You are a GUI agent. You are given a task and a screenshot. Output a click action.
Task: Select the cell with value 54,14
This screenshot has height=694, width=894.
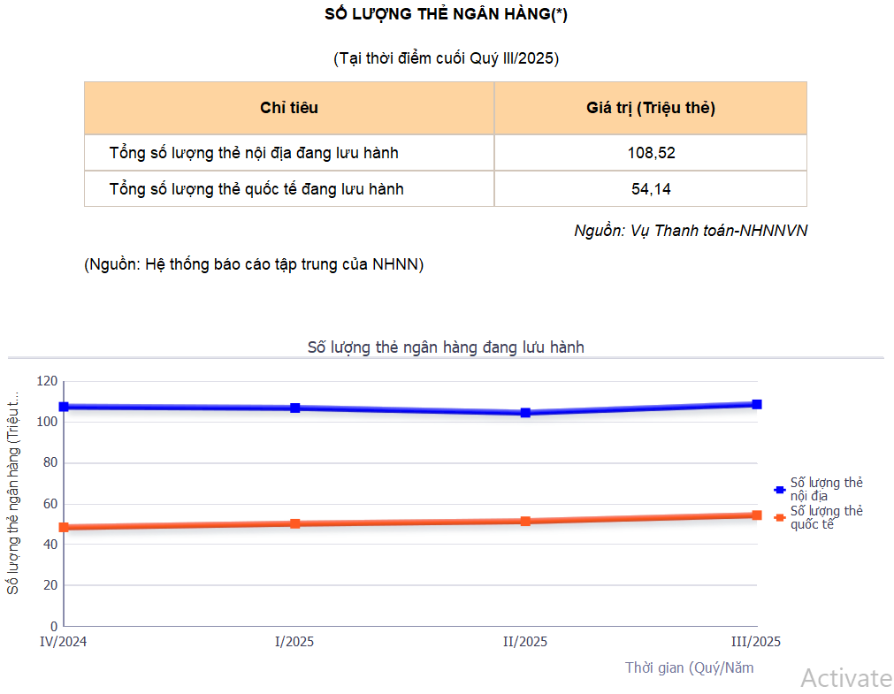click(651, 188)
